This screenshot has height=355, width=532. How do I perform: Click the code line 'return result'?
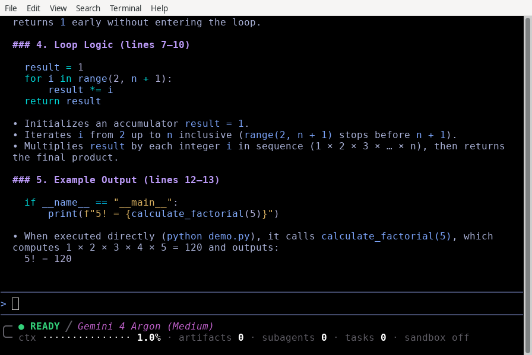pos(63,101)
